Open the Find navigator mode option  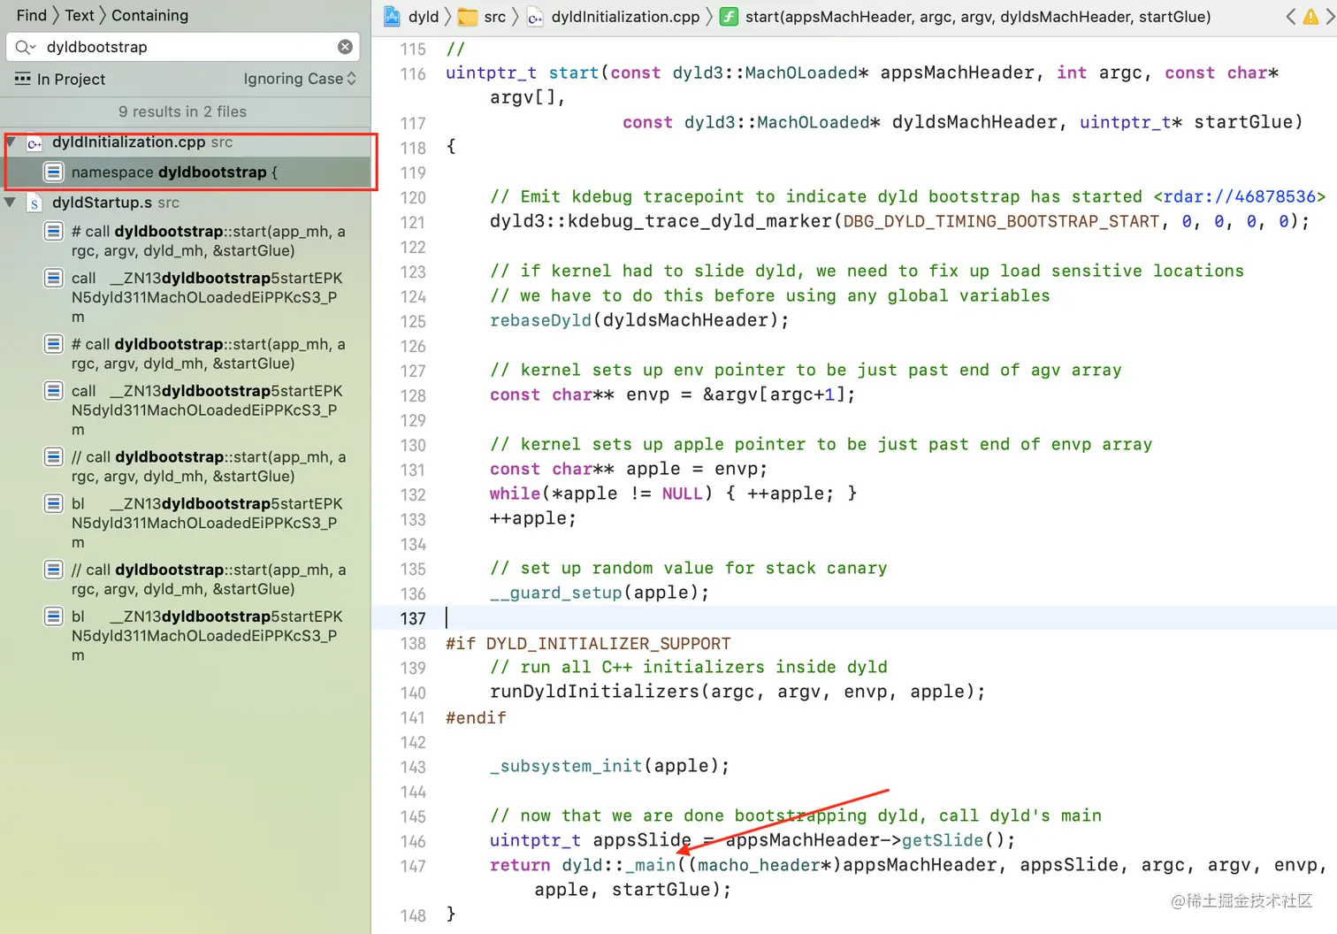pos(32,15)
